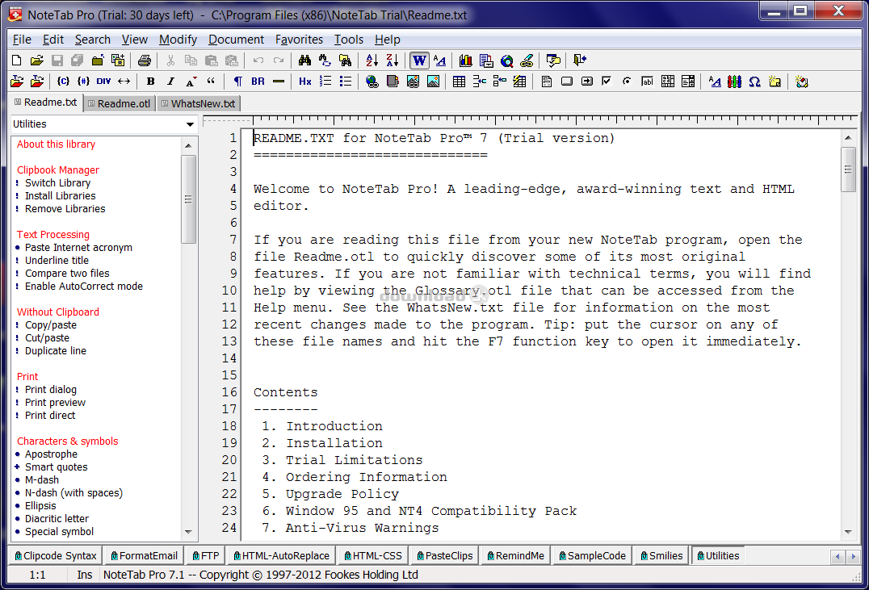Click the BR line break icon
This screenshot has height=590, width=869.
tap(258, 82)
